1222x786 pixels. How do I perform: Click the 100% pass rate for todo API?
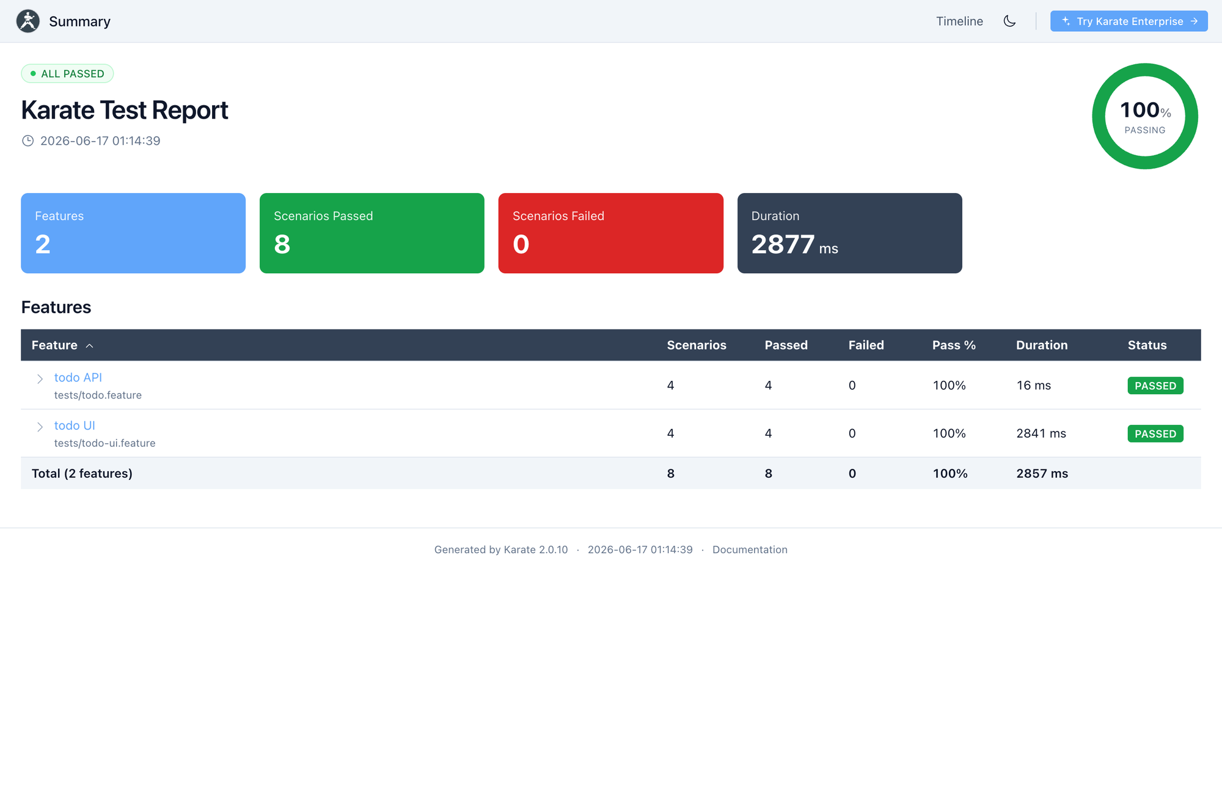pyautogui.click(x=949, y=386)
